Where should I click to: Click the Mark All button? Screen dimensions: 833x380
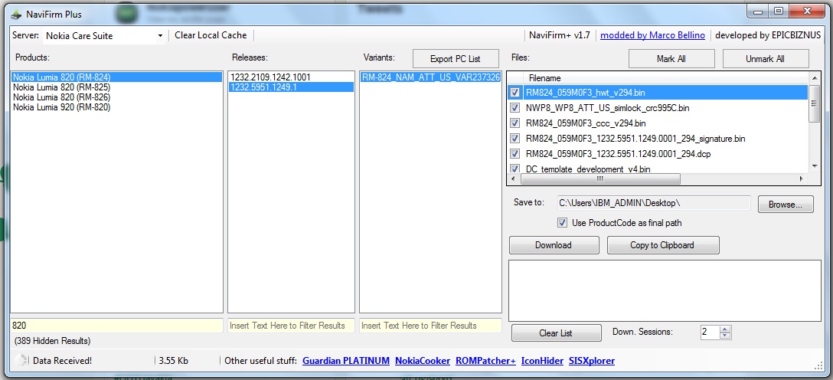671,58
